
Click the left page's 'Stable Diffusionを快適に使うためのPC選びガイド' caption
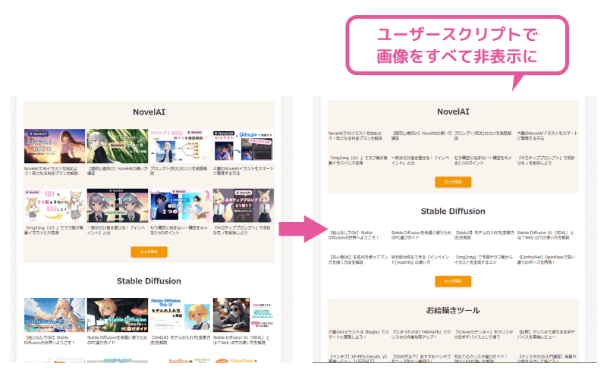coord(118,340)
